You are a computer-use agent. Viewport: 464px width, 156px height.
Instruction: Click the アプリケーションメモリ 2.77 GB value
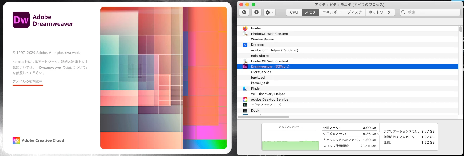(428, 131)
